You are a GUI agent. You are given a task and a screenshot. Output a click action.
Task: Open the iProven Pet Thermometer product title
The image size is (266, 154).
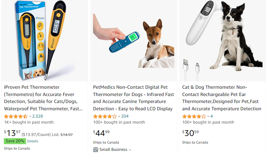43,98
